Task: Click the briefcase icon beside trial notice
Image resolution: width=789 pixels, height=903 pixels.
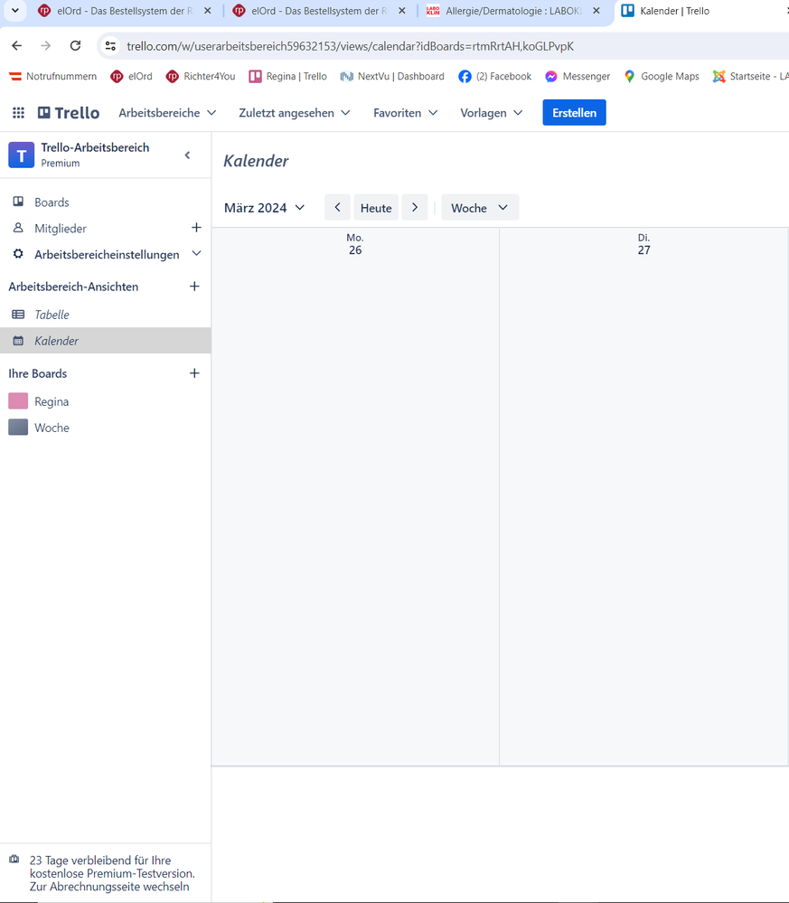Action: (14, 860)
